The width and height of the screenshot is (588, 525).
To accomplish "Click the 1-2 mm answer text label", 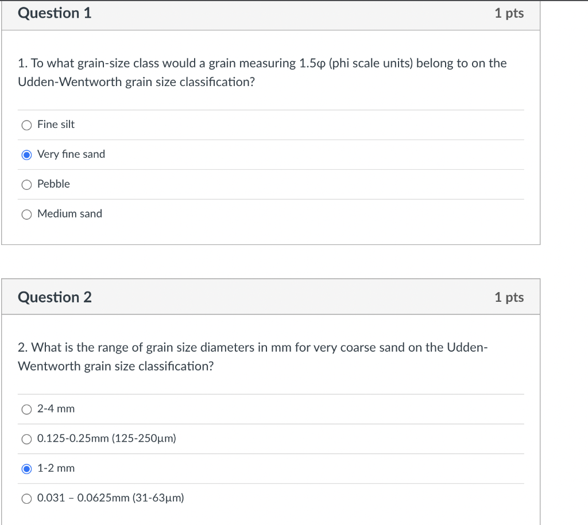I will pos(56,468).
